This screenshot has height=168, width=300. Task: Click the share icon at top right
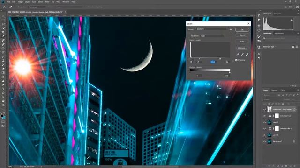(x=297, y=7)
